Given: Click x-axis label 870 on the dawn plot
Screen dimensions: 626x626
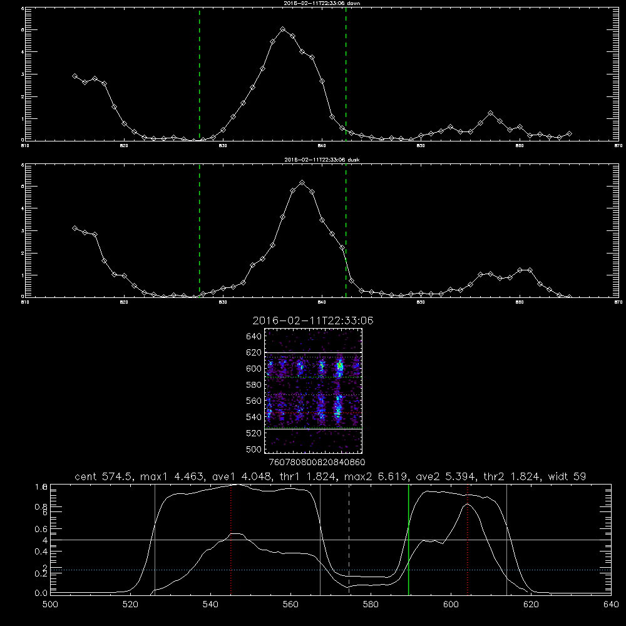Looking at the screenshot, I should (618, 146).
